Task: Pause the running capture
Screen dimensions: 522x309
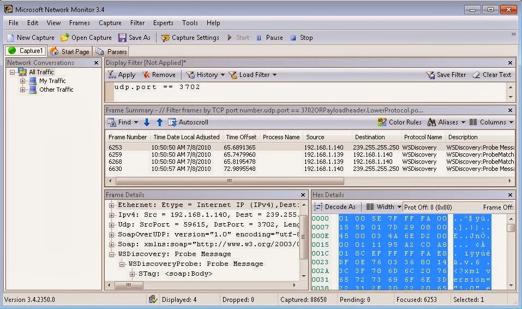Action: click(269, 38)
